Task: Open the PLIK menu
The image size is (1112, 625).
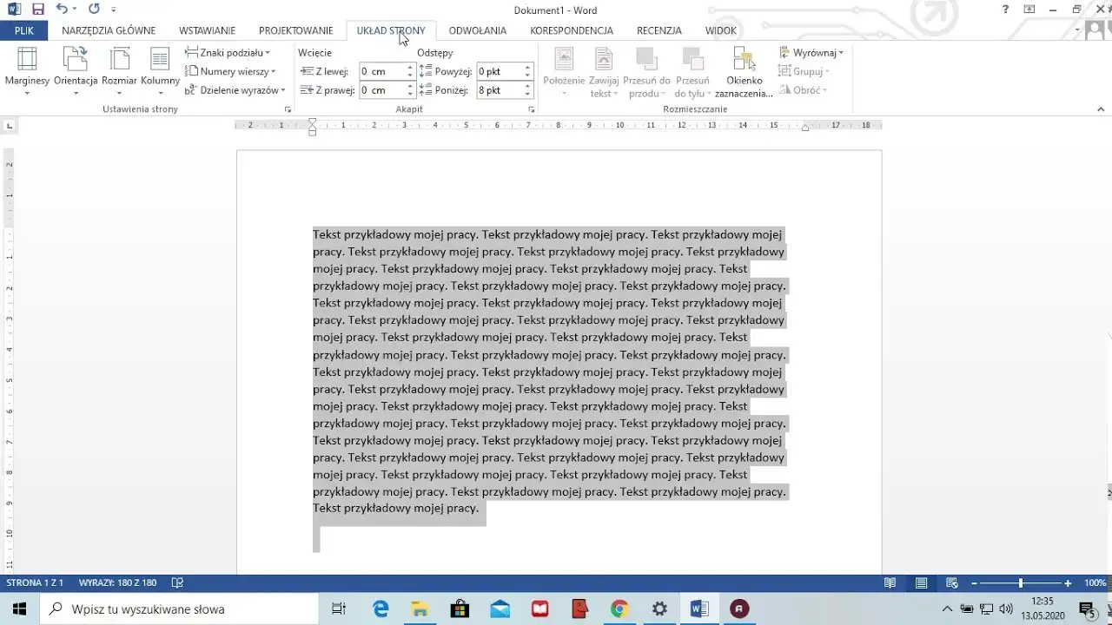Action: (x=23, y=30)
